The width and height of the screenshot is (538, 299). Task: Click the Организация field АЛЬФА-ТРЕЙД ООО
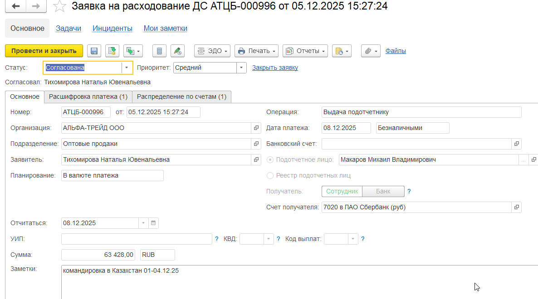click(156, 128)
